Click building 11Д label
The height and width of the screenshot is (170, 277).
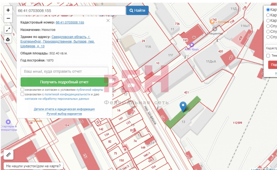[233, 8]
